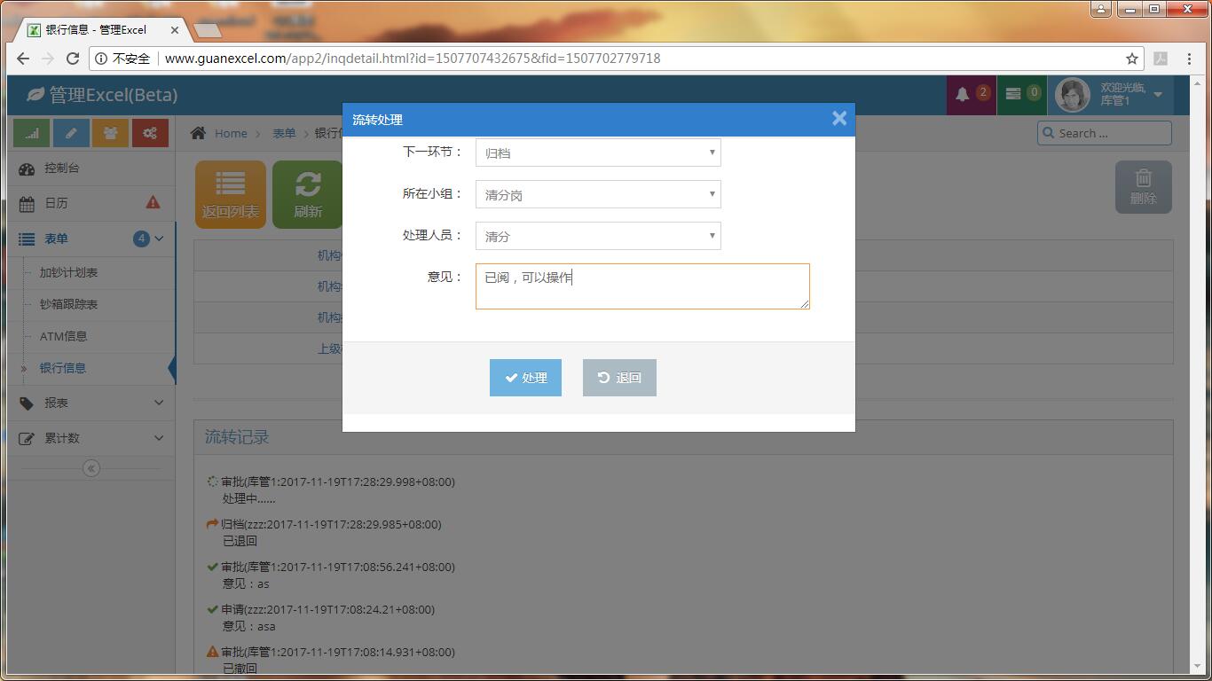Click the 处理 confirm button

[525, 378]
